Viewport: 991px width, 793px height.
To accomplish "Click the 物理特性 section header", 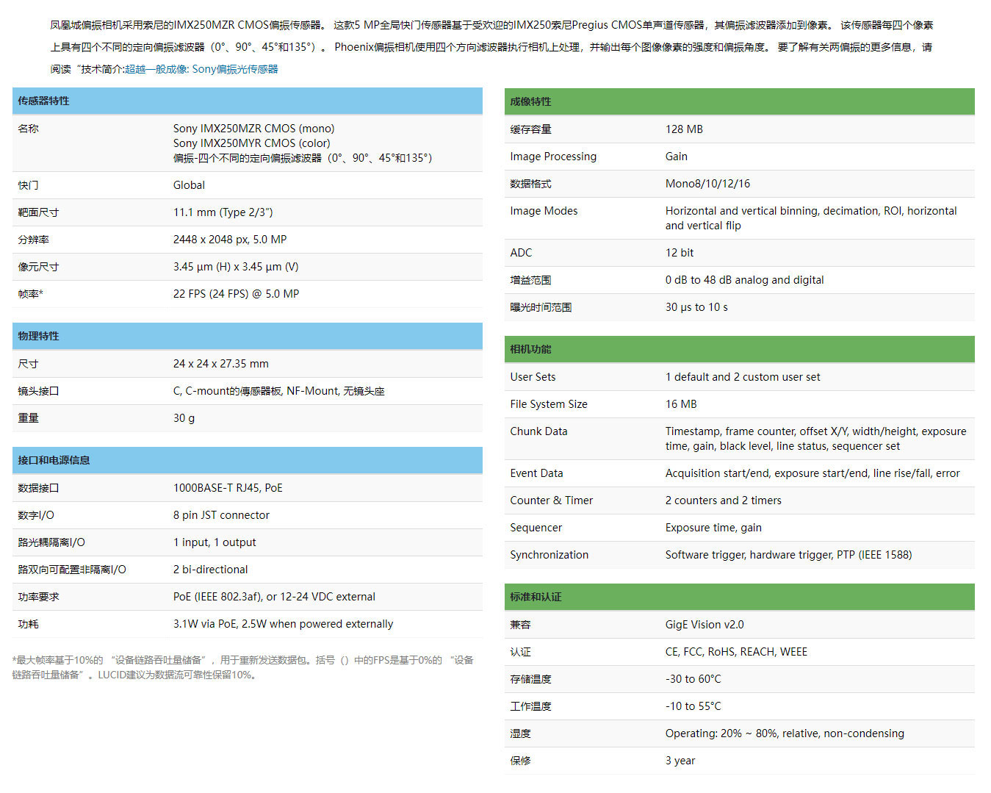I will point(38,336).
